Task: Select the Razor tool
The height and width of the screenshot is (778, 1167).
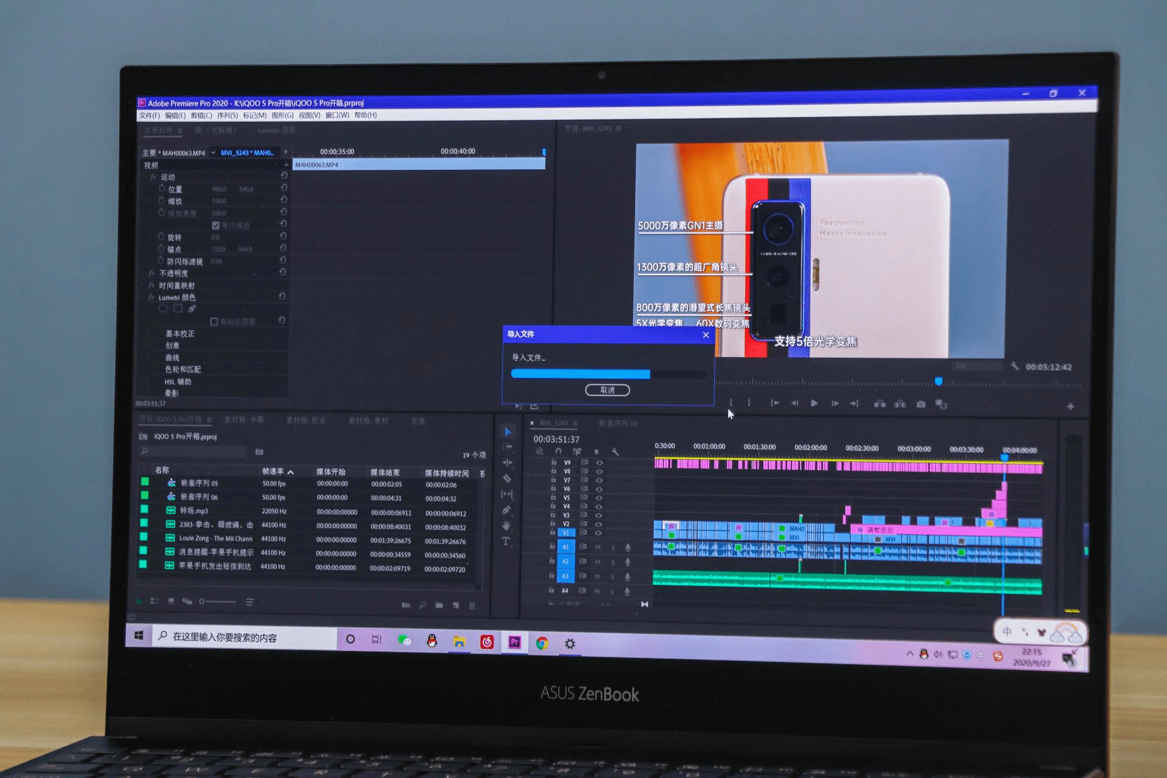Action: 507,478
